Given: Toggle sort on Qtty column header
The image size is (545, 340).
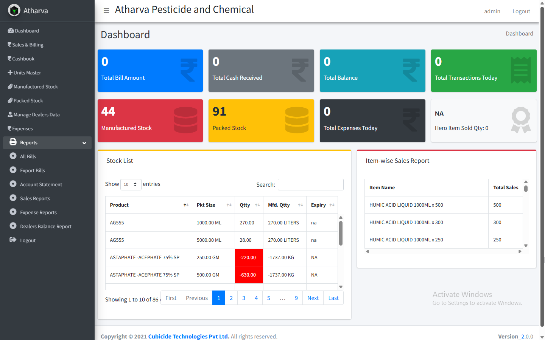Looking at the screenshot, I should point(249,205).
